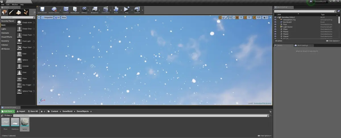Viewport: 341px width, 138px height.
Task: Open camera speed setting in the viewport
Action: pyautogui.click(x=265, y=18)
